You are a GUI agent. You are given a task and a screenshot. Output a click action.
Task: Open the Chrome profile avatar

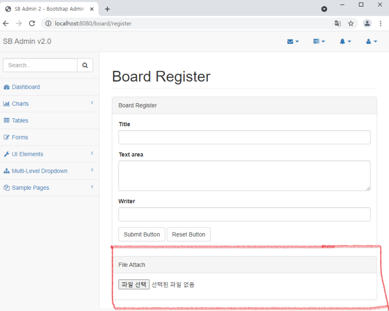[x=367, y=23]
